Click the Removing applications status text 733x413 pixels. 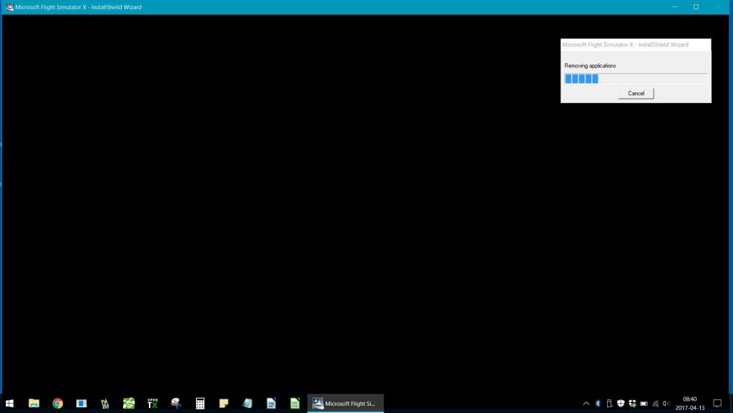pos(590,66)
